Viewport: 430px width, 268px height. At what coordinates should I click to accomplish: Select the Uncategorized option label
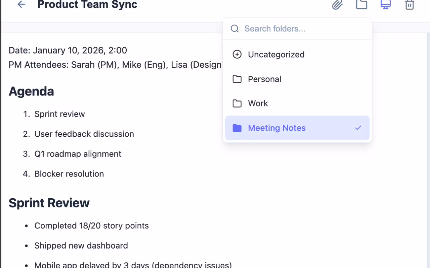click(x=276, y=55)
